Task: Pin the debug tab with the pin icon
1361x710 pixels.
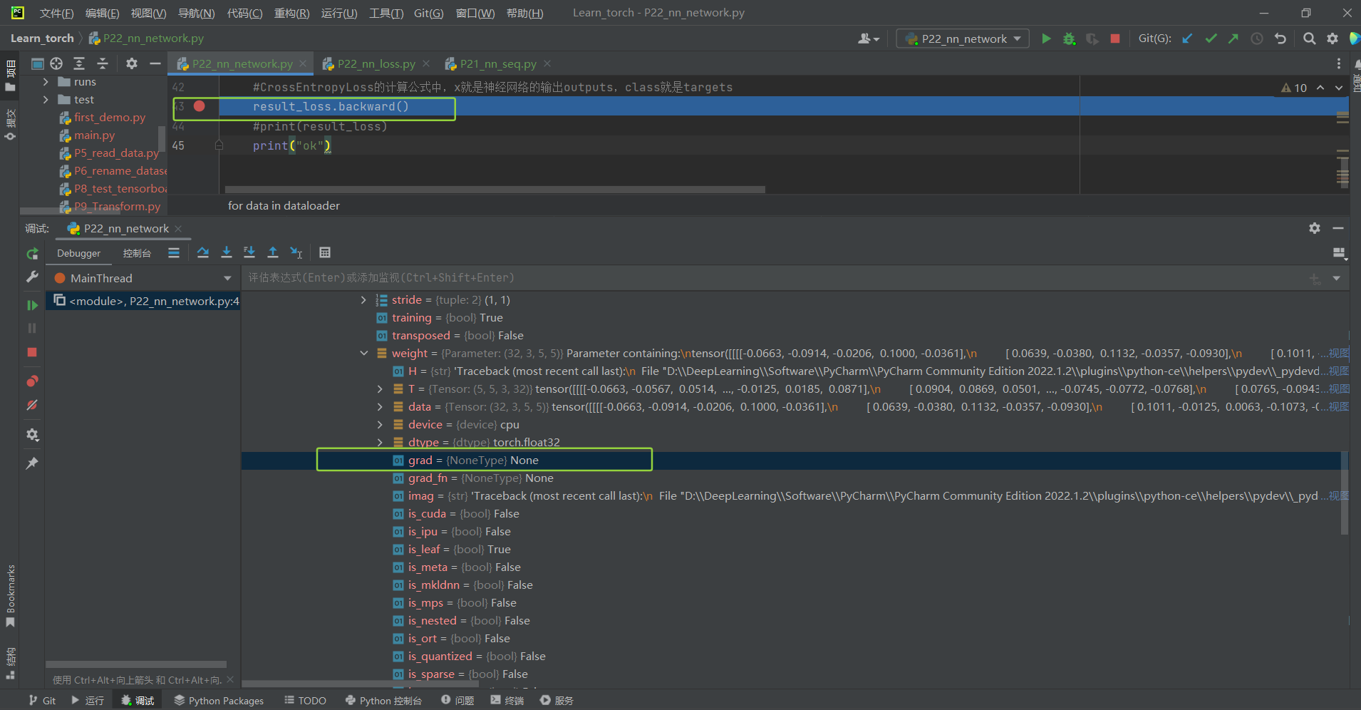Action: pyautogui.click(x=32, y=463)
